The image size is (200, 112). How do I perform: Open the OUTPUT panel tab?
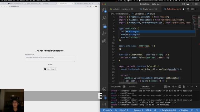(132, 86)
